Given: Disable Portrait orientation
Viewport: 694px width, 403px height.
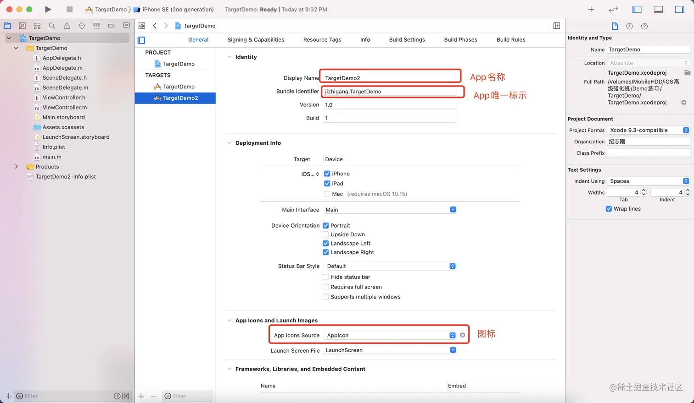Looking at the screenshot, I should 325,225.
